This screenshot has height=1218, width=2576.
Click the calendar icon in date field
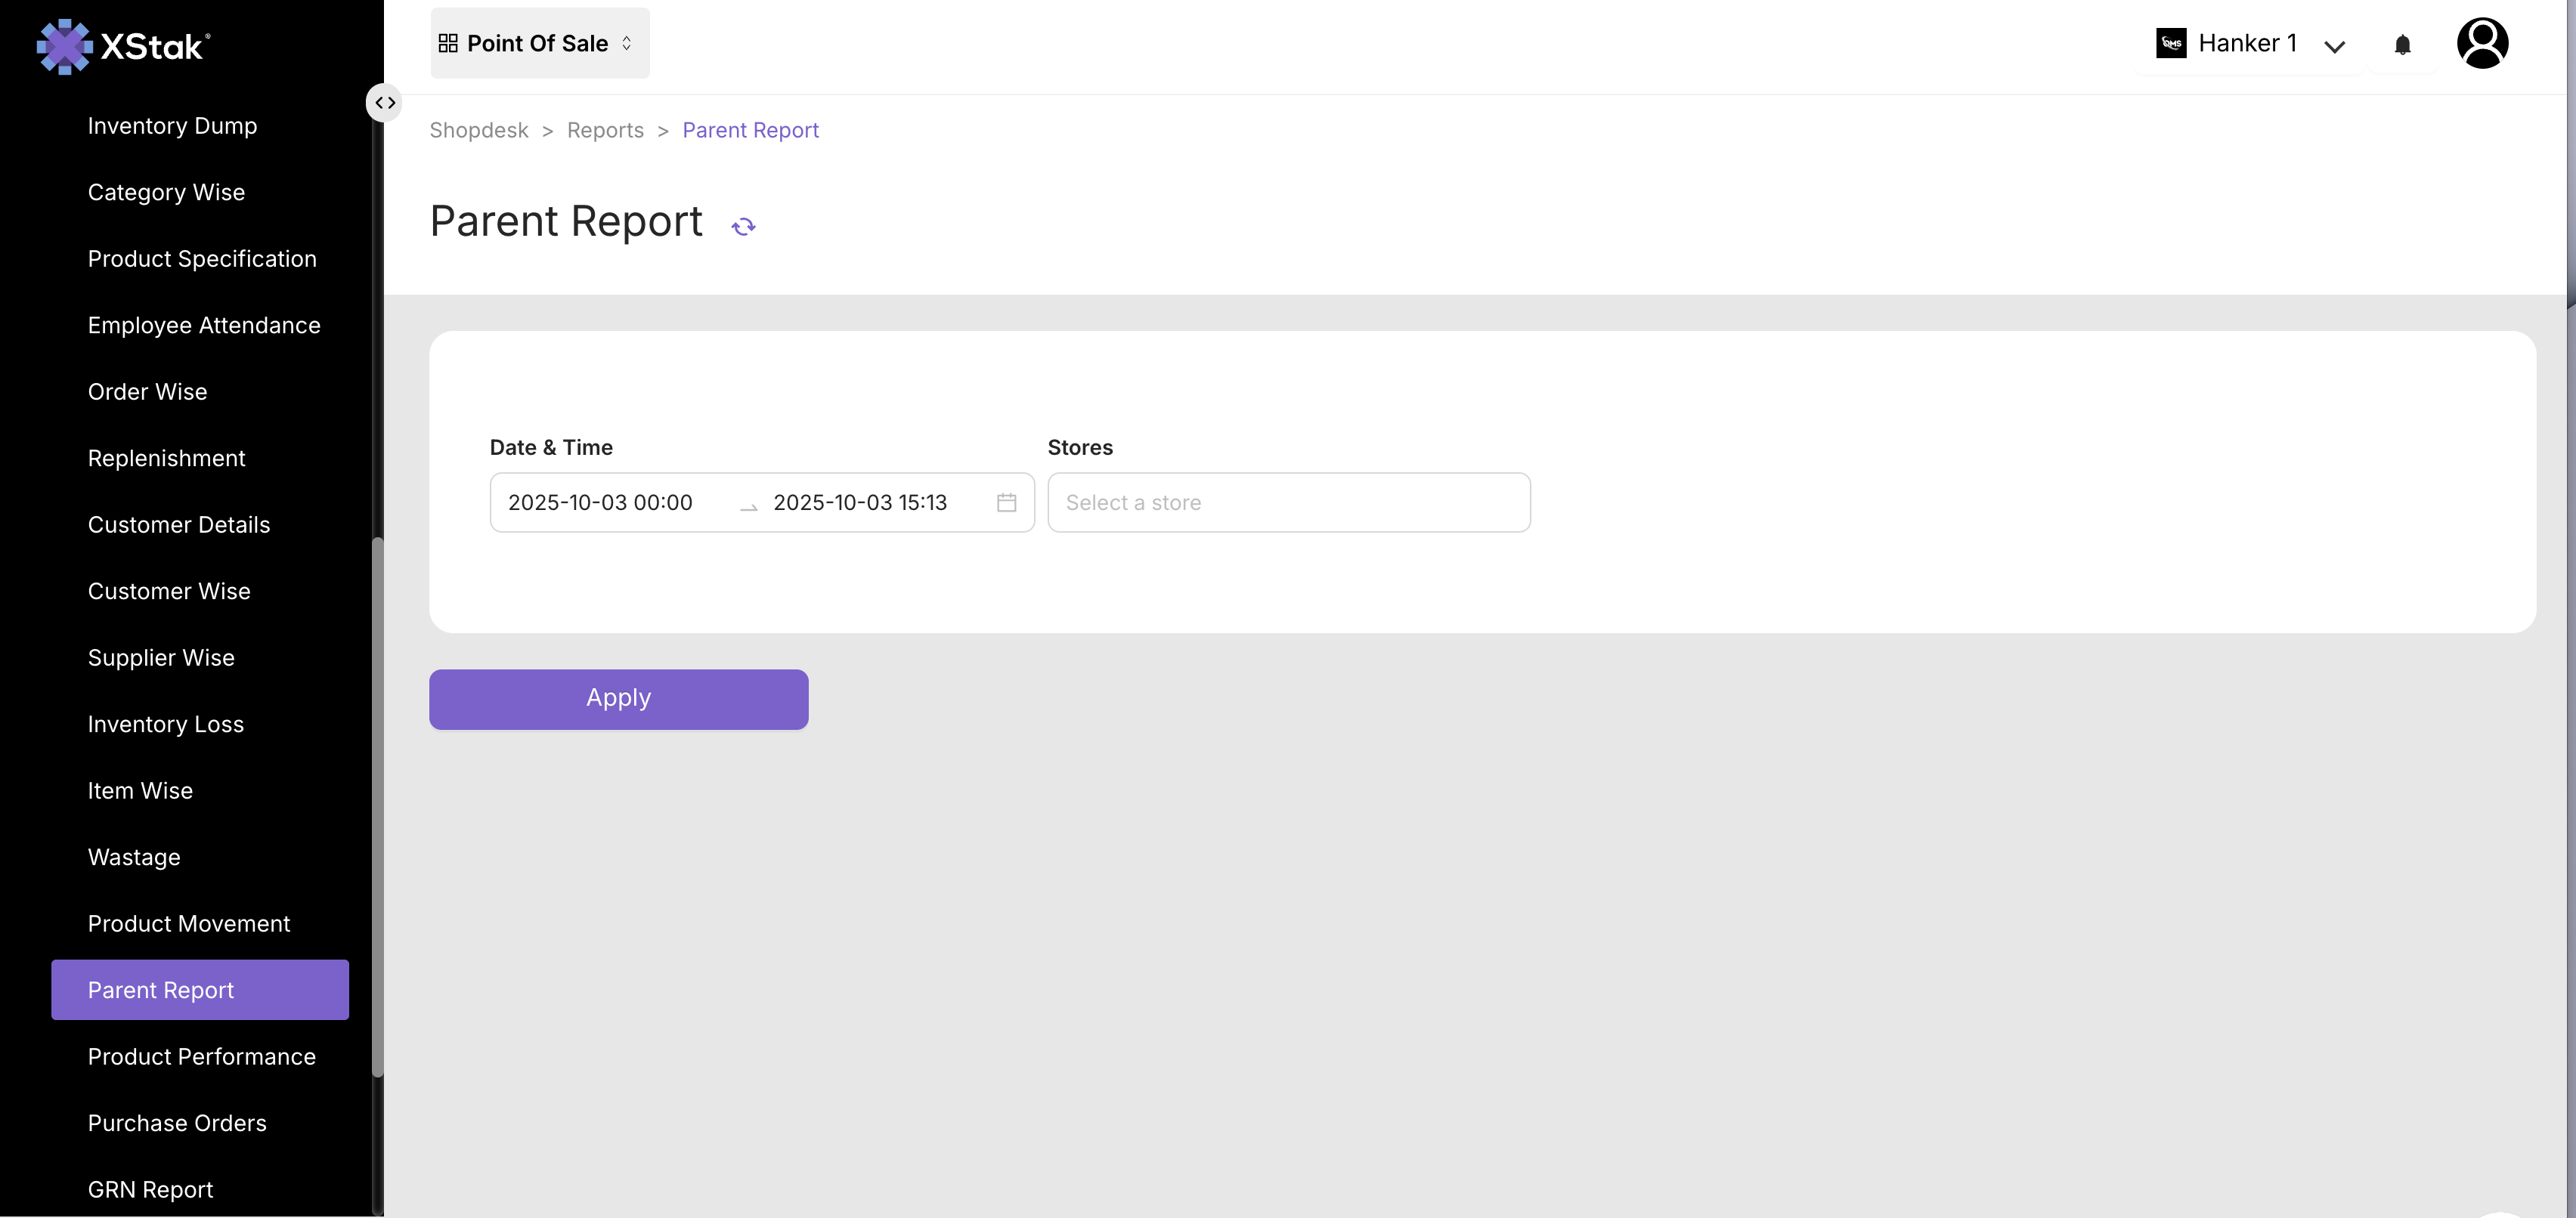click(1006, 503)
